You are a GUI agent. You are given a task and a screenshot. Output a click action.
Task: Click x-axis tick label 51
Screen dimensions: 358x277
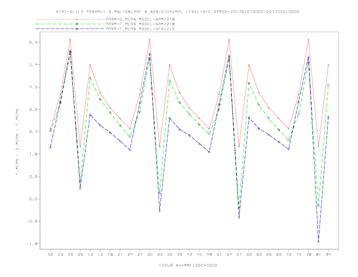[219, 254]
